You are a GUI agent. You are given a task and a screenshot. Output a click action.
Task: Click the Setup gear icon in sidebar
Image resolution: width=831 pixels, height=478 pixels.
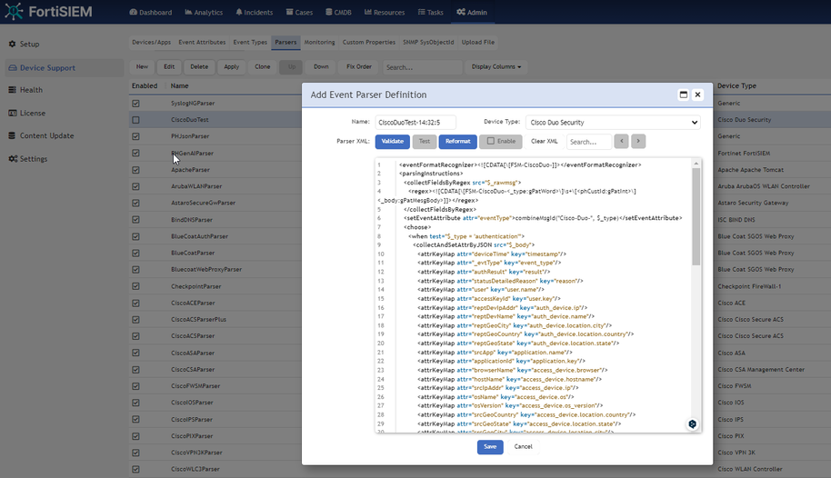click(x=12, y=44)
